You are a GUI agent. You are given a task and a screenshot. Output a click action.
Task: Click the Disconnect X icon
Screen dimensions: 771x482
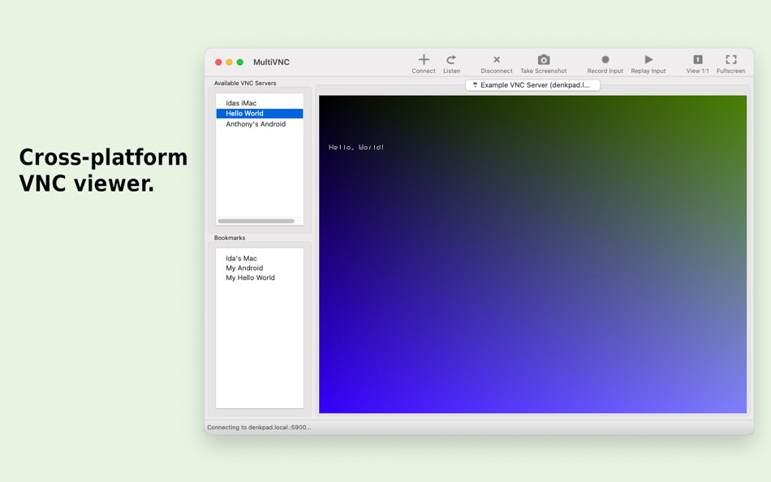tap(497, 59)
